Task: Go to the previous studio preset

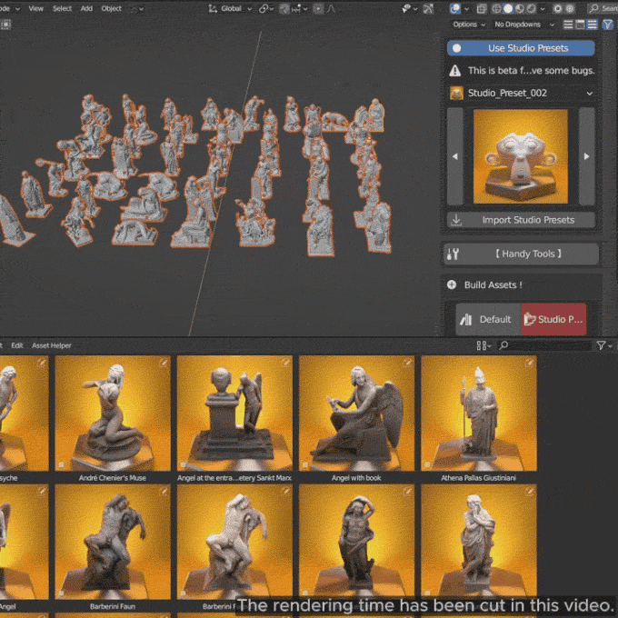Action: coord(455,156)
